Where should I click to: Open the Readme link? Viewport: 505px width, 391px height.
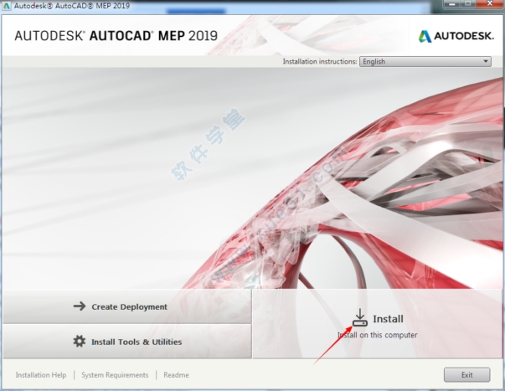(x=176, y=375)
